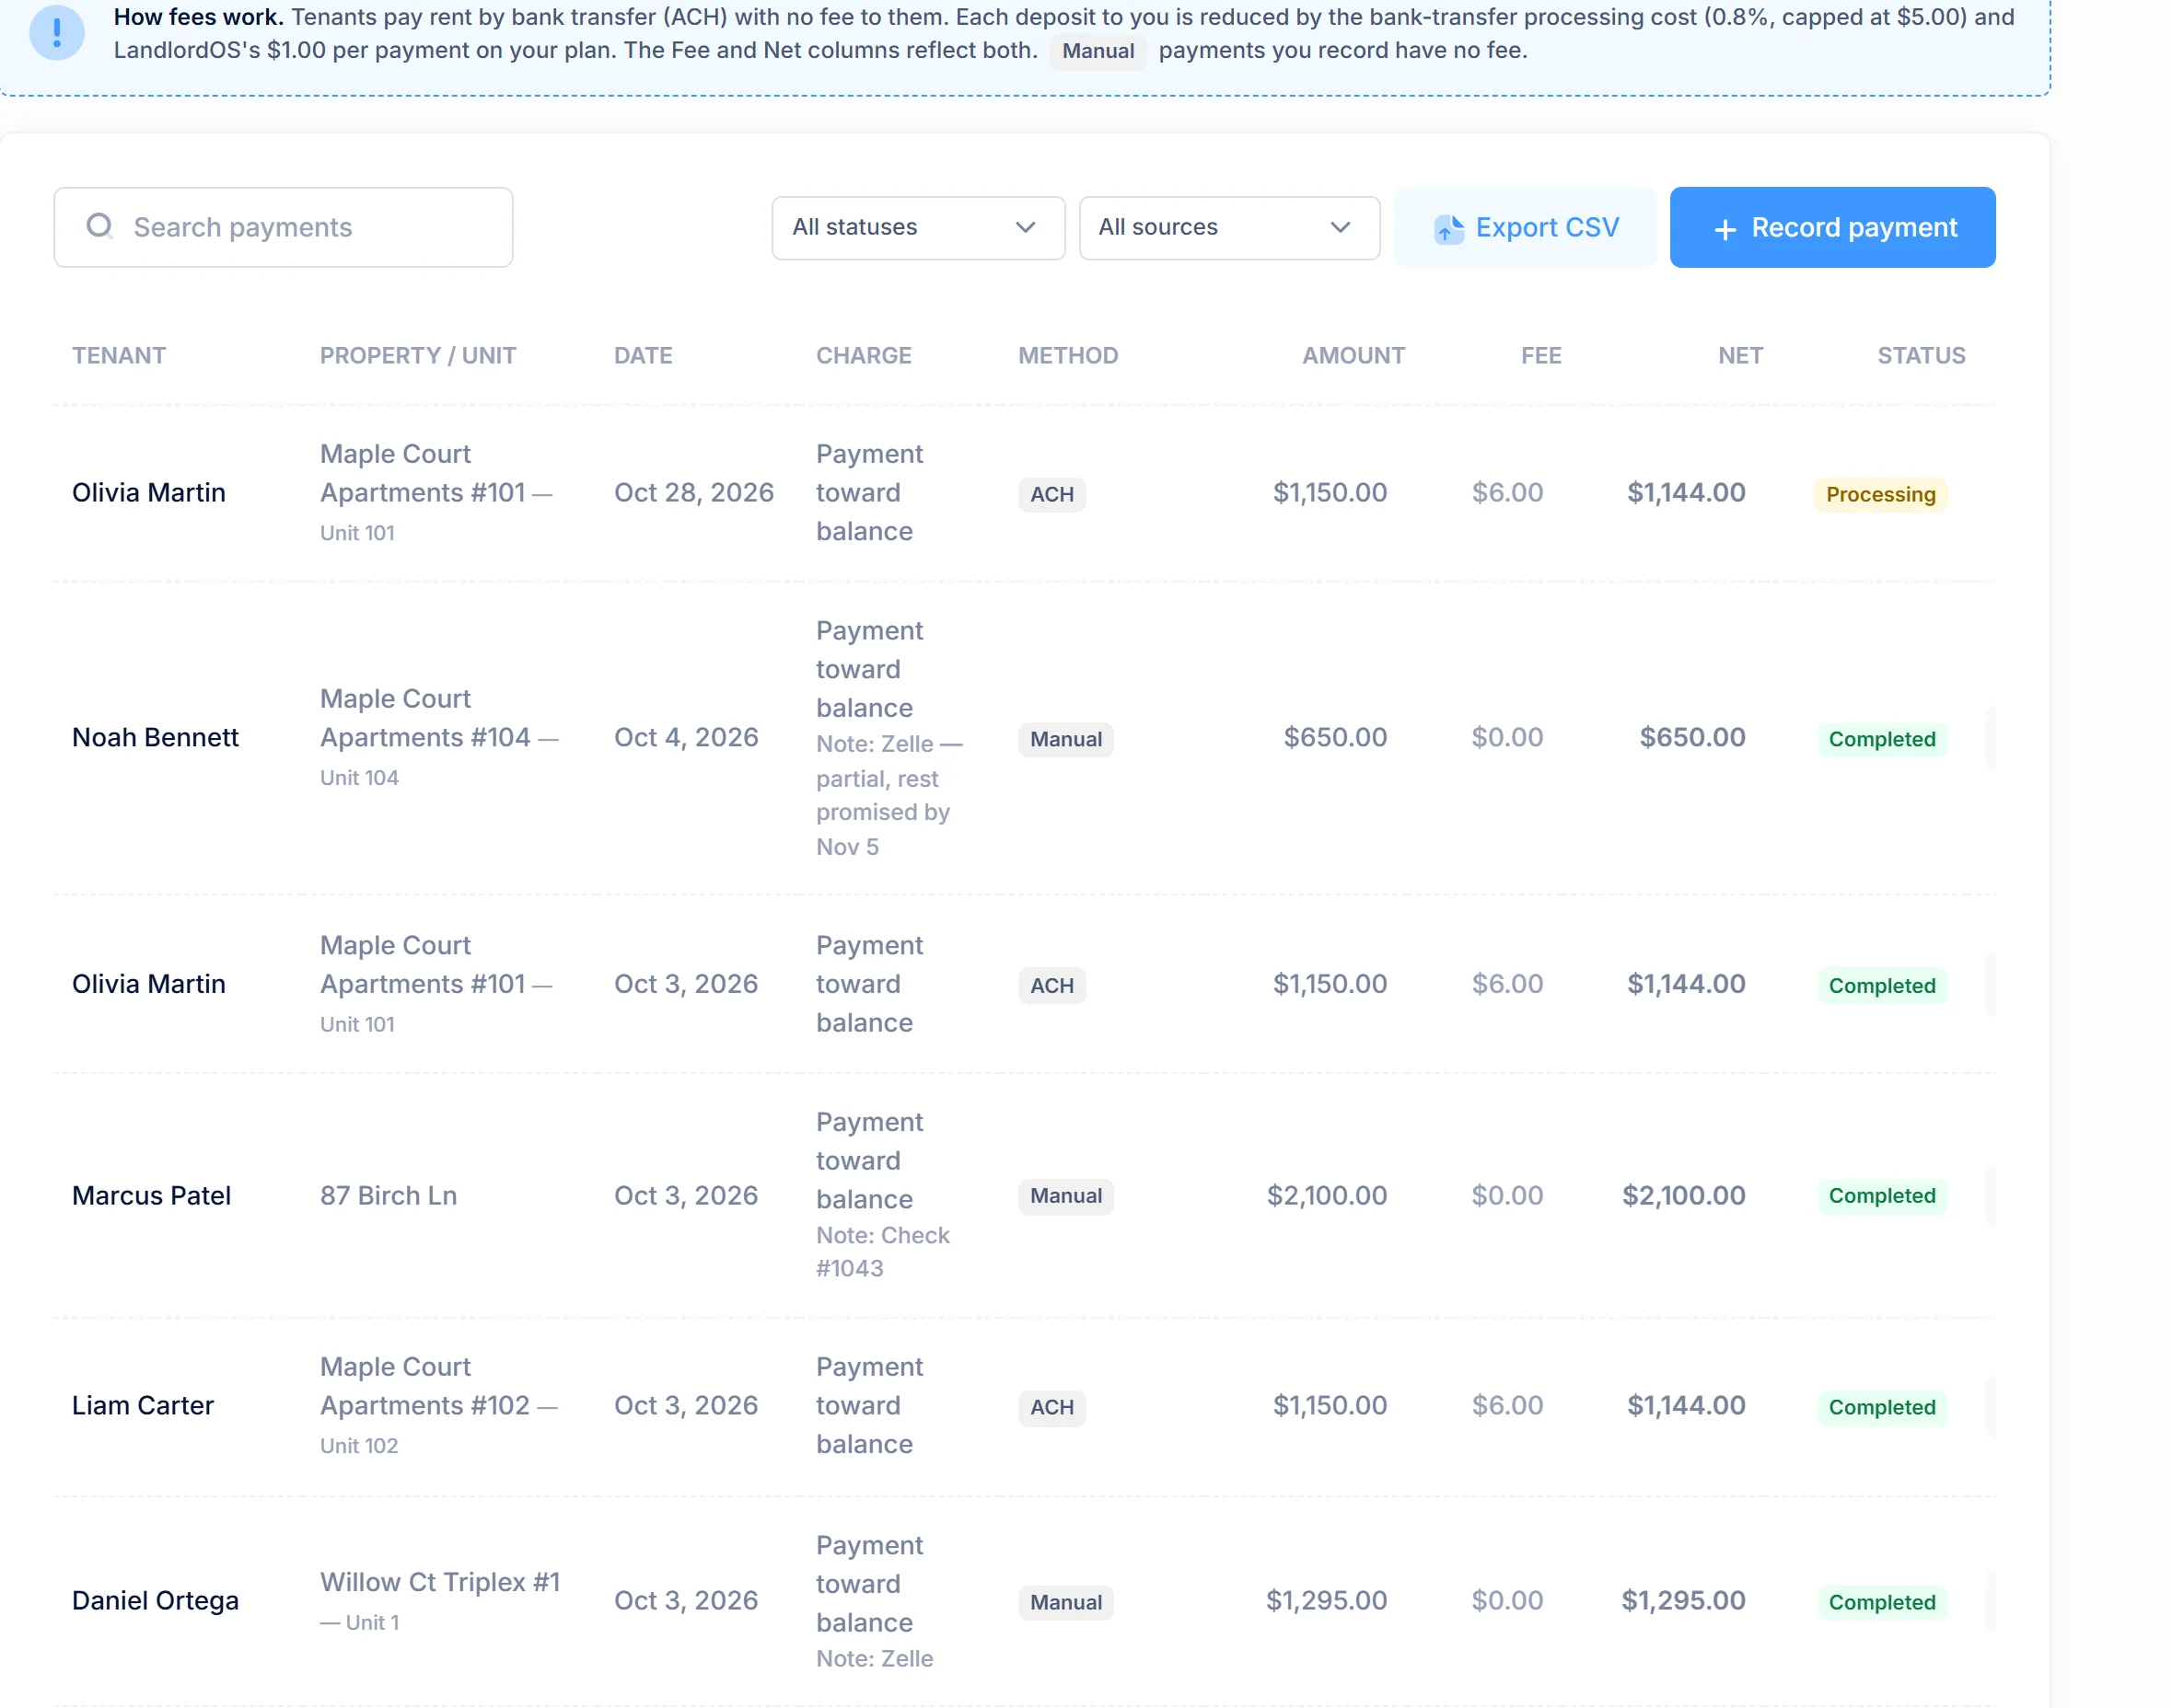Click the TENANT column header
This screenshot has height=1708, width=2172.
click(x=119, y=356)
